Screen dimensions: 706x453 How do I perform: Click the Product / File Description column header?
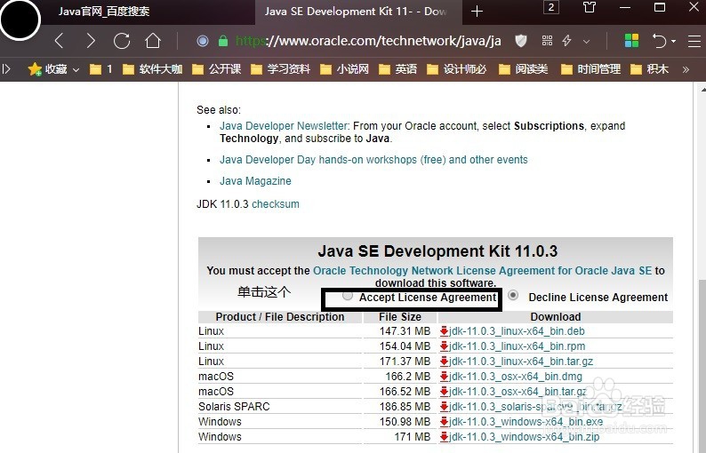(x=279, y=317)
